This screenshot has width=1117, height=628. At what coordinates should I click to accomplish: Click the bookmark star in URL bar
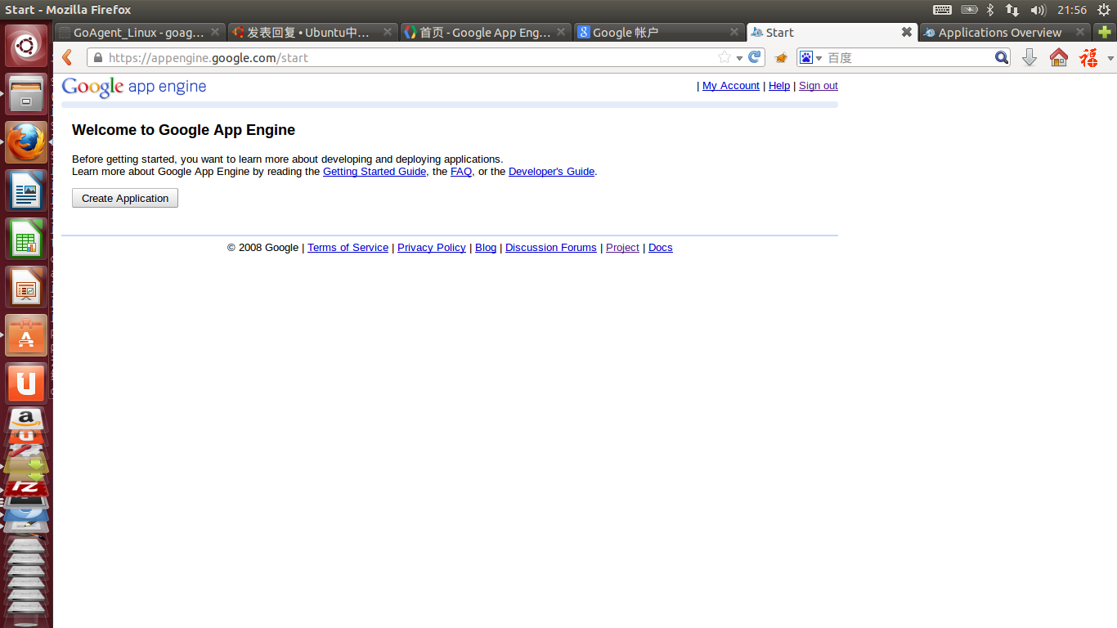[x=724, y=57]
